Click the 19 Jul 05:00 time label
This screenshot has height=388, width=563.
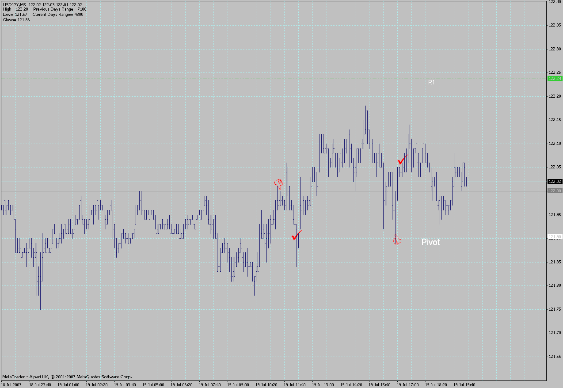(x=153, y=385)
